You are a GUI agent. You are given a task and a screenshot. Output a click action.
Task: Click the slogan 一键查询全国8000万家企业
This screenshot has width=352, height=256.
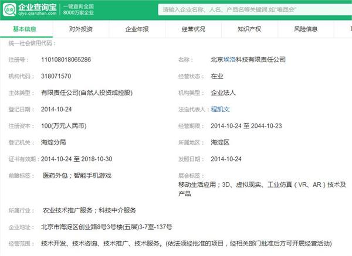(x=79, y=9)
